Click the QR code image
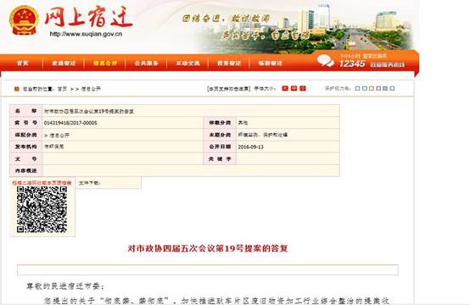The height and width of the screenshot is (305, 470). 42,209
